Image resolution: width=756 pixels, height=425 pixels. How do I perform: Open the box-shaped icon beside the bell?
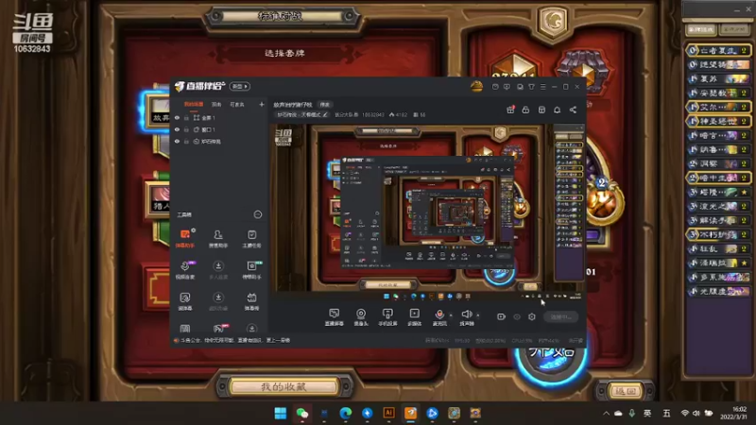point(541,110)
